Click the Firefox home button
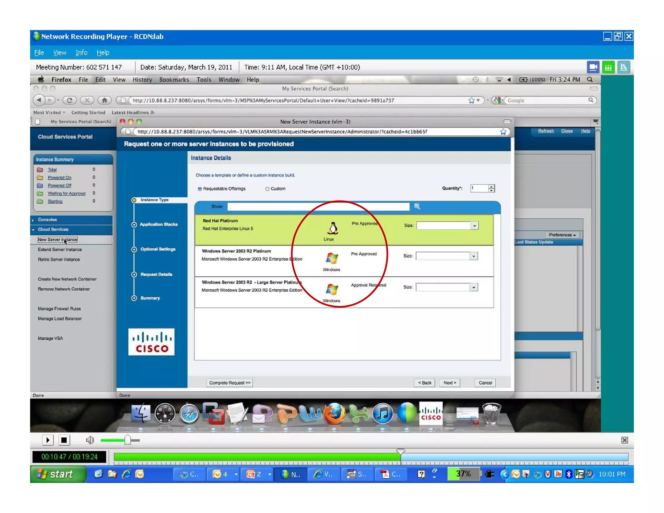Viewport: 664px width, 513px height. click(104, 100)
